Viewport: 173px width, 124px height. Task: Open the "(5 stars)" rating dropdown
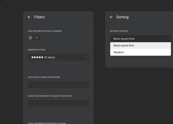58,57
